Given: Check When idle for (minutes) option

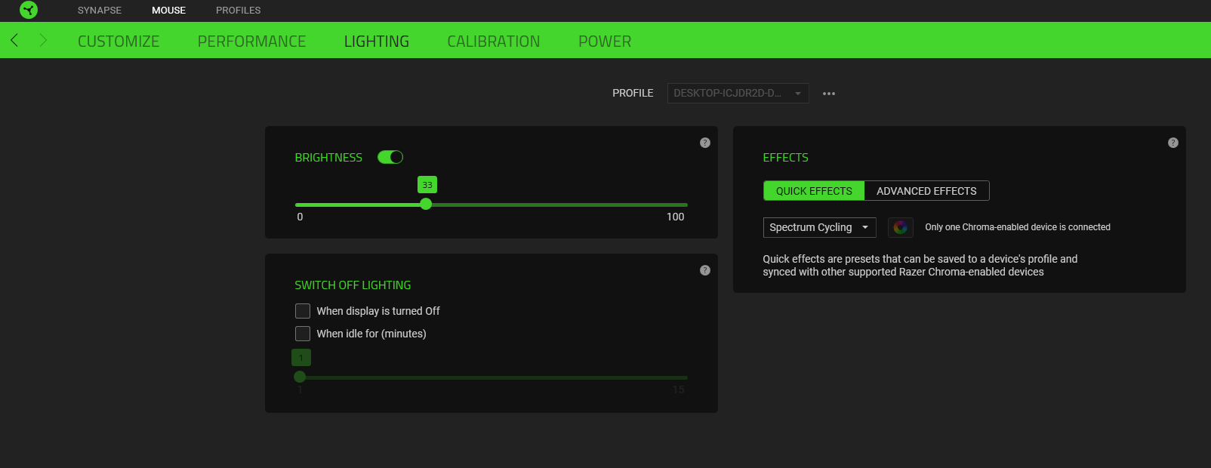Looking at the screenshot, I should 303,334.
